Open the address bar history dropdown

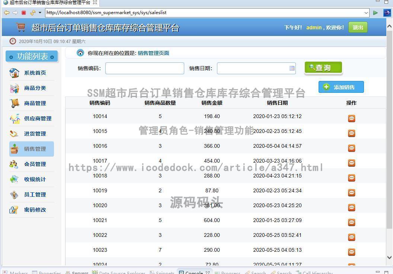[x=367, y=12]
